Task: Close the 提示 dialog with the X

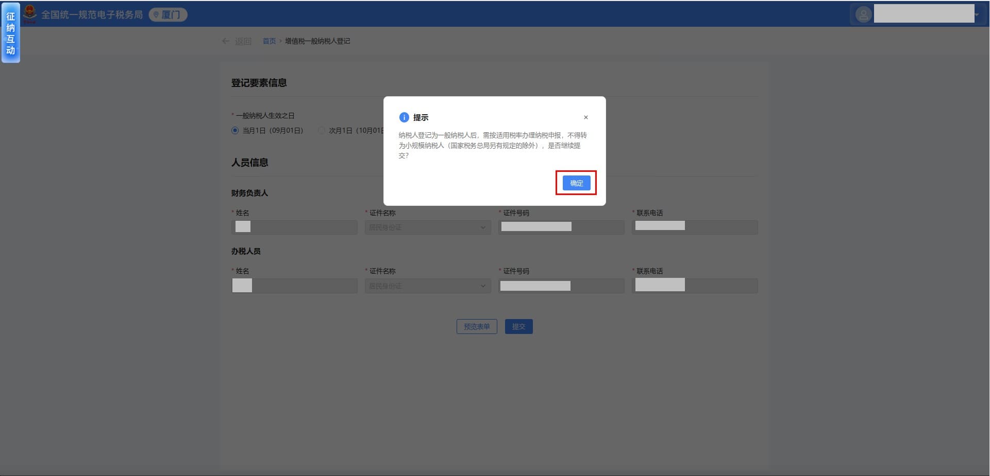Action: click(x=585, y=117)
